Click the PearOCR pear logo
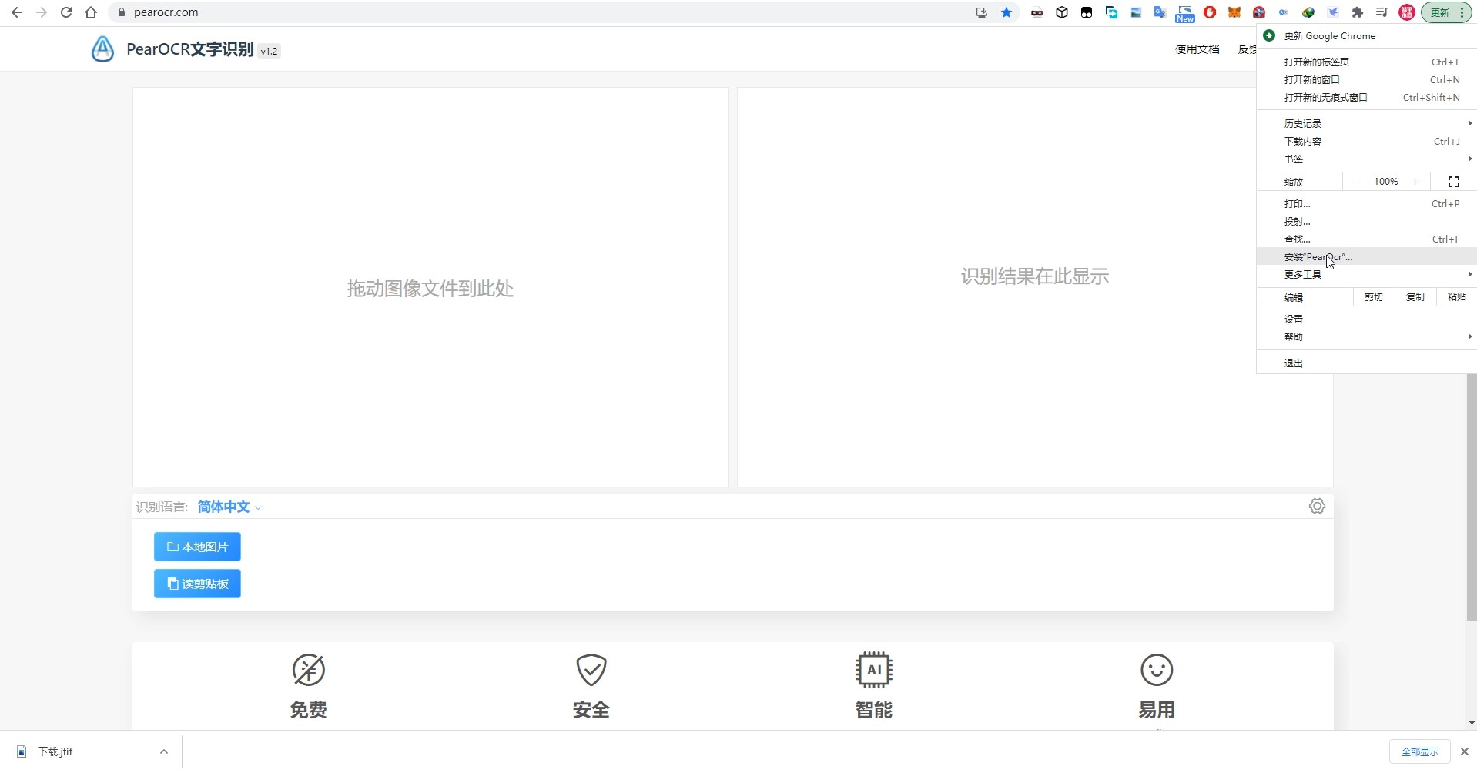This screenshot has width=1477, height=773. tap(102, 49)
